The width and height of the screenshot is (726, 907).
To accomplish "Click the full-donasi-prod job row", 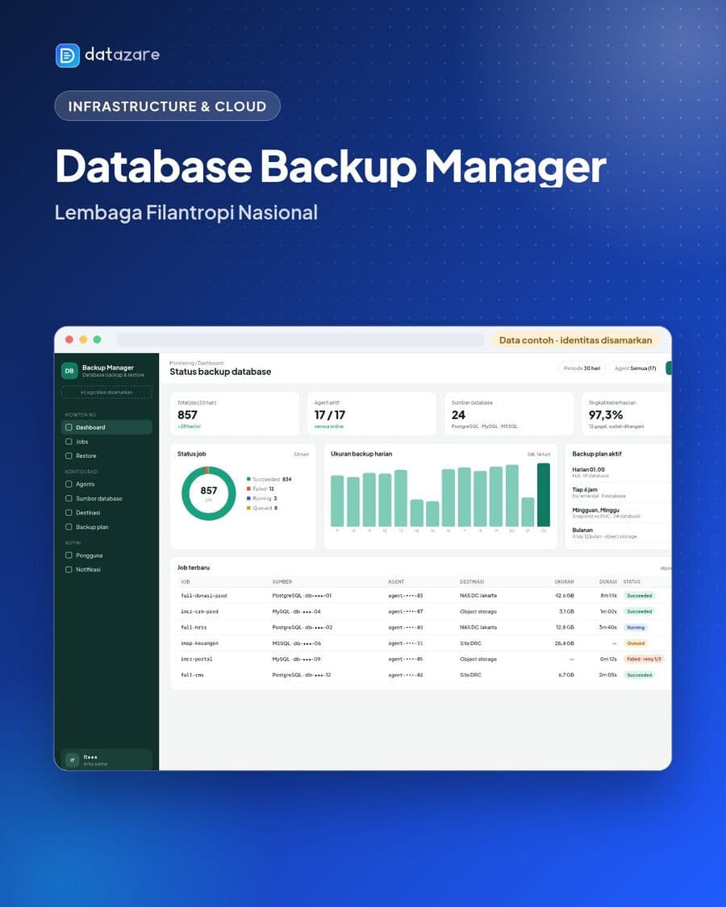I will click(x=423, y=595).
